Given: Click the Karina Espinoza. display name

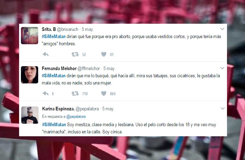Looking at the screenshot, I should coord(58,109).
